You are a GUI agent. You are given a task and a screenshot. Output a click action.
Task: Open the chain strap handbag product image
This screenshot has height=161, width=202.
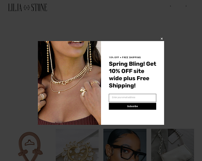pos(172,145)
